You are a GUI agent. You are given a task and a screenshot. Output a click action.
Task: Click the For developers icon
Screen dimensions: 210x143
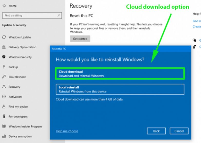(4, 116)
